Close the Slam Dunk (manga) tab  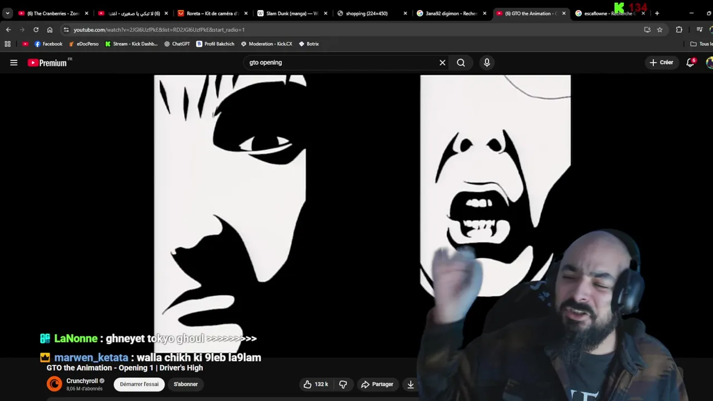325,13
